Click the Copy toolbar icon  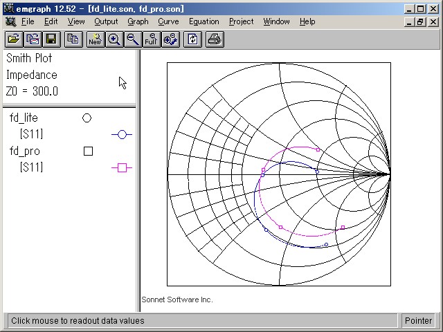[x=73, y=39]
